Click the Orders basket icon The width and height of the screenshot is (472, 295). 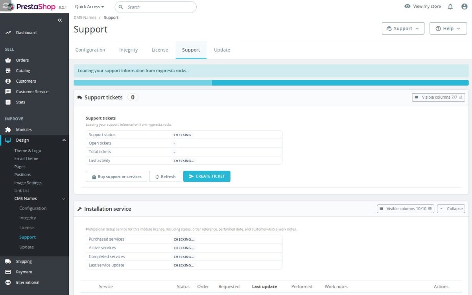(8, 60)
